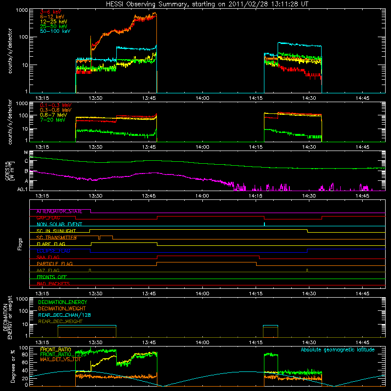Click the 0.8-7 MeV legend label
Image resolution: width=391 pixels, height=391 pixels.
pos(53,115)
